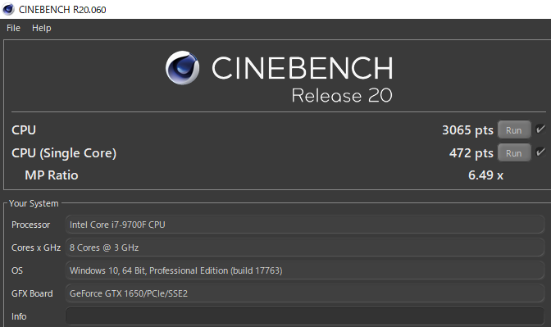Open the File menu
The image size is (551, 327).
[13, 28]
